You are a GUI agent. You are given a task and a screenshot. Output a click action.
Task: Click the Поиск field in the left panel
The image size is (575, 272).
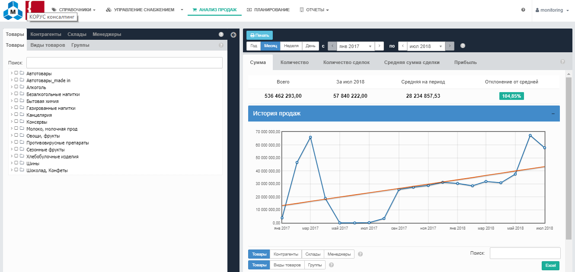[124, 63]
